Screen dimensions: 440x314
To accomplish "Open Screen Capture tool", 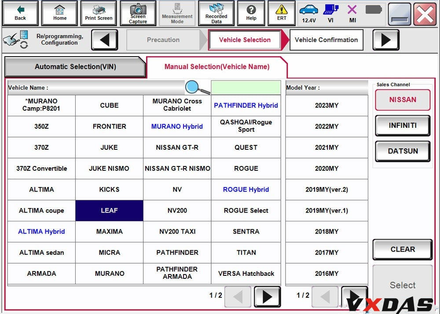I will click(x=138, y=13).
